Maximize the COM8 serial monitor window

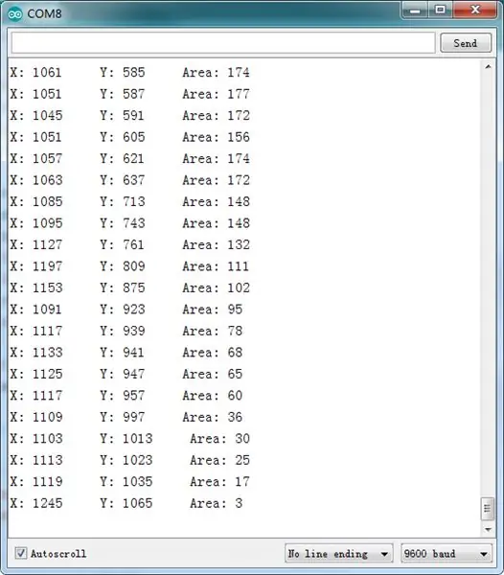pyautogui.click(x=440, y=10)
